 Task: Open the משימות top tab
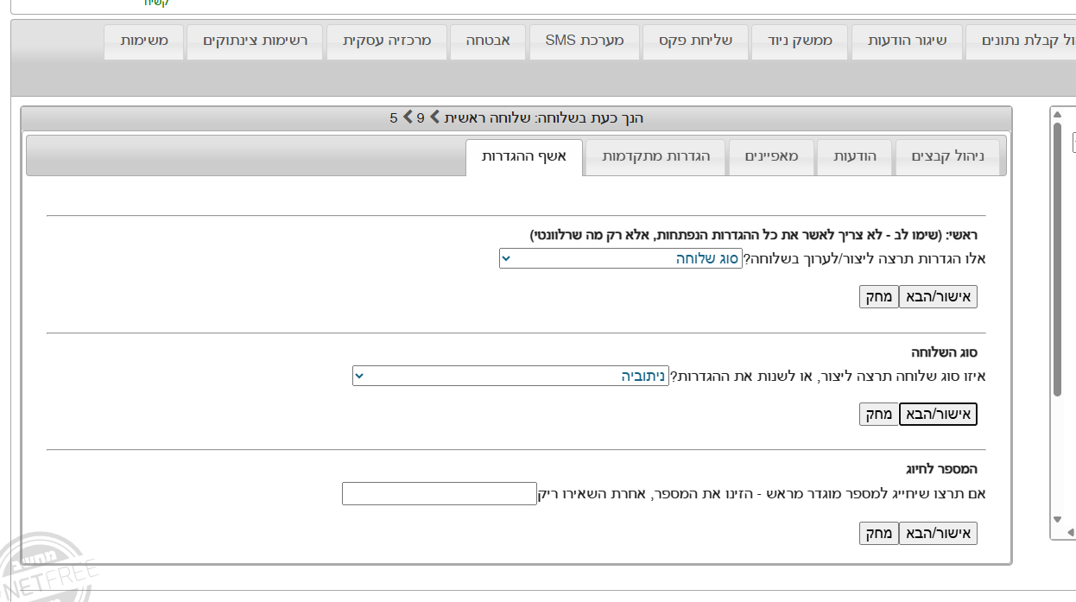[x=144, y=41]
